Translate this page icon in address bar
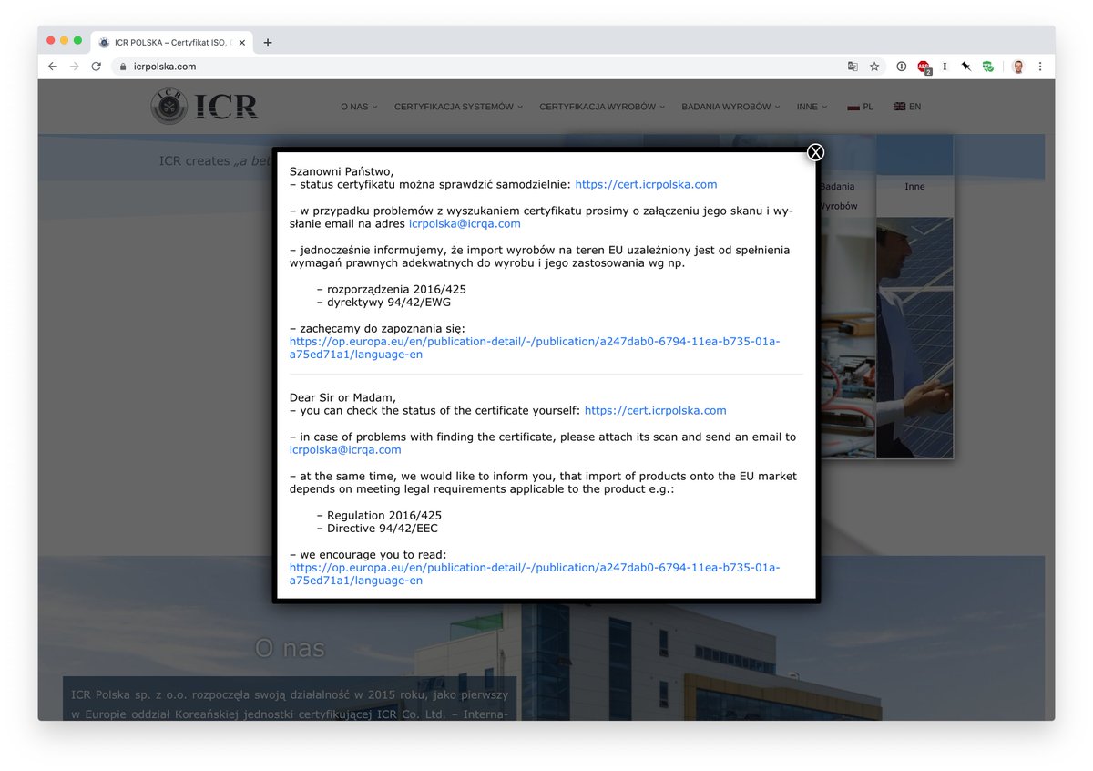Image resolution: width=1093 pixels, height=771 pixels. coord(853,67)
